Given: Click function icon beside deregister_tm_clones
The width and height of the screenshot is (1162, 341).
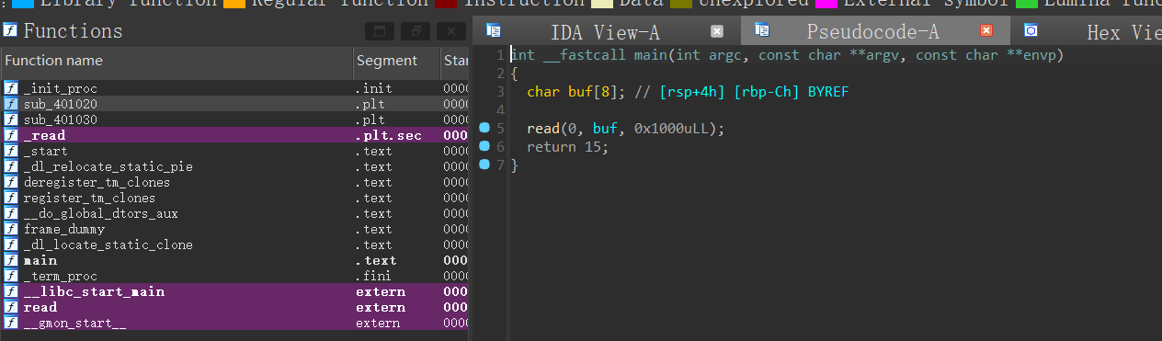Looking at the screenshot, I should tap(11, 182).
